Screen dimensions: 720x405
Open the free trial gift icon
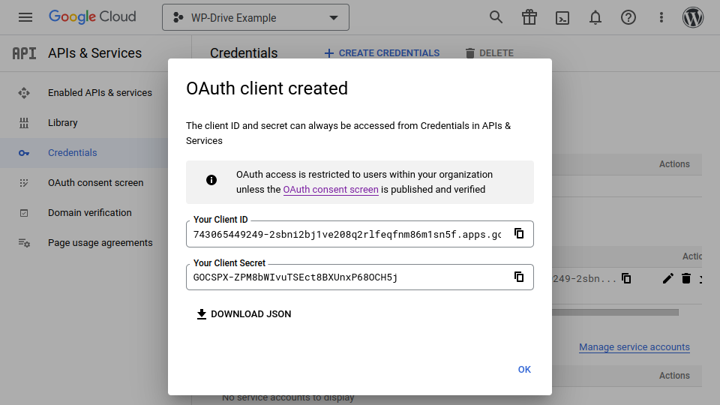pyautogui.click(x=529, y=17)
